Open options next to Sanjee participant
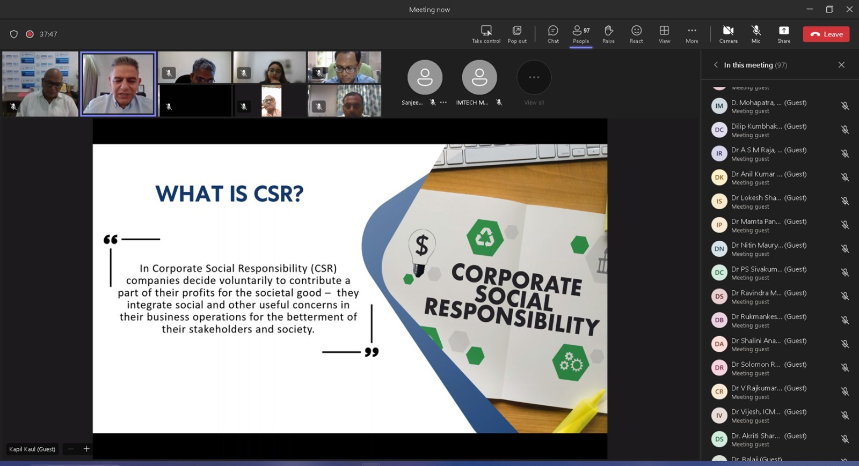This screenshot has height=466, width=859. pyautogui.click(x=443, y=102)
